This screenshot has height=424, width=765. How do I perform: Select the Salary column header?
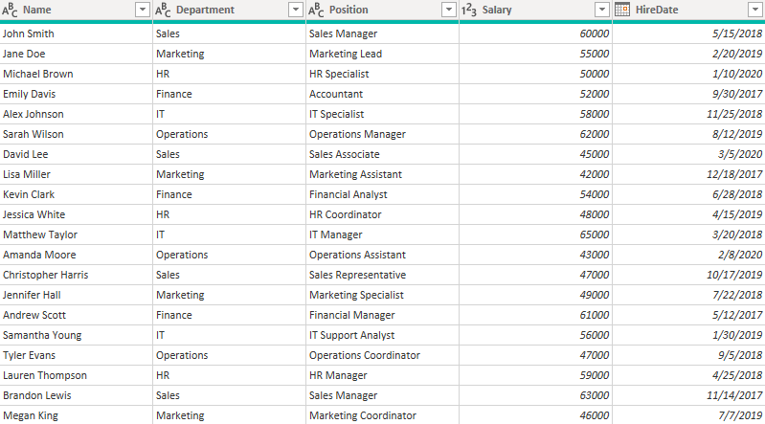click(x=536, y=10)
